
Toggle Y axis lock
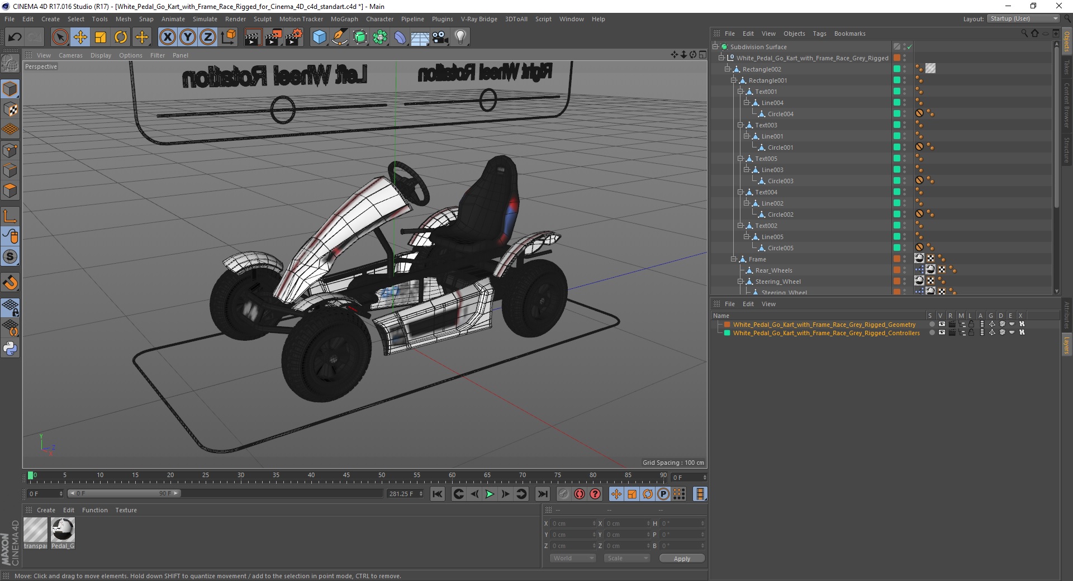click(x=188, y=37)
